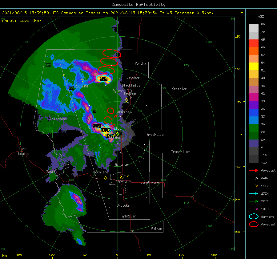Screen dimensions: 277x259
Task: Click the orange 111V arrow in the legend
Action: click(x=254, y=186)
